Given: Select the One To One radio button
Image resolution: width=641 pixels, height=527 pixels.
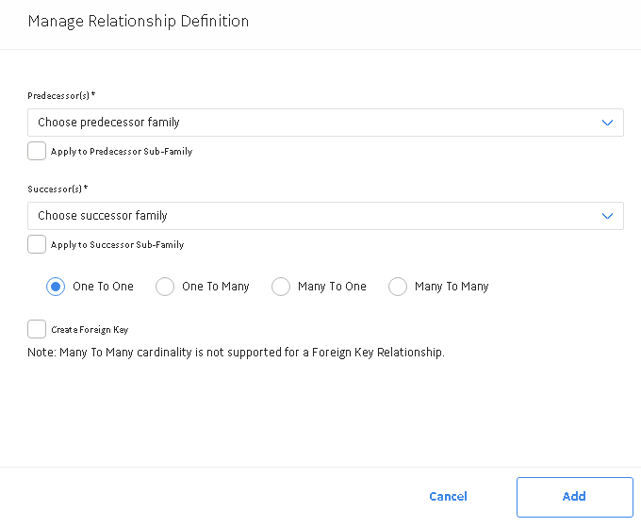Looking at the screenshot, I should (56, 287).
